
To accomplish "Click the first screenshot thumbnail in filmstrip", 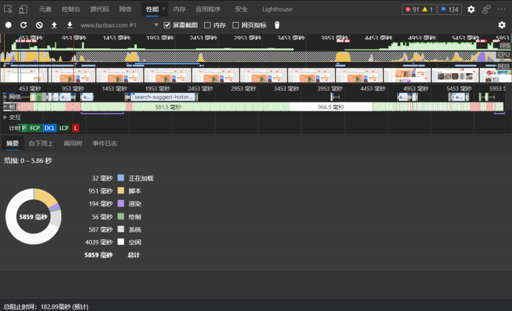I will coord(24,75).
